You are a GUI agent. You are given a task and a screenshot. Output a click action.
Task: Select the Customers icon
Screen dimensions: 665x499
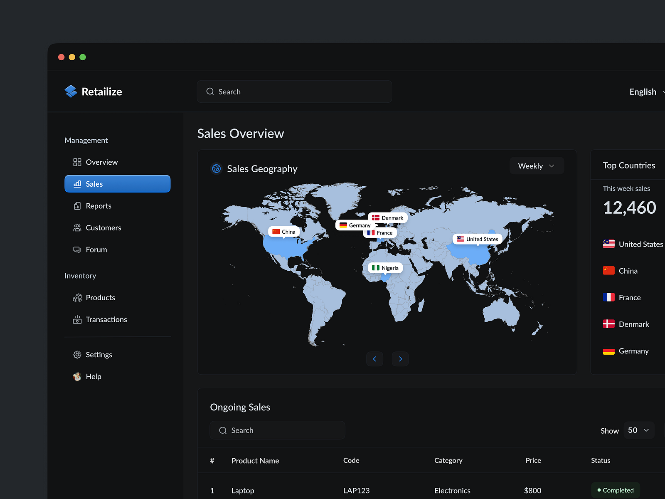[77, 227]
